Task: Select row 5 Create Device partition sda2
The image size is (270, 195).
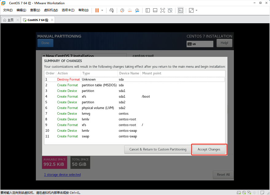Action: click(x=135, y=102)
